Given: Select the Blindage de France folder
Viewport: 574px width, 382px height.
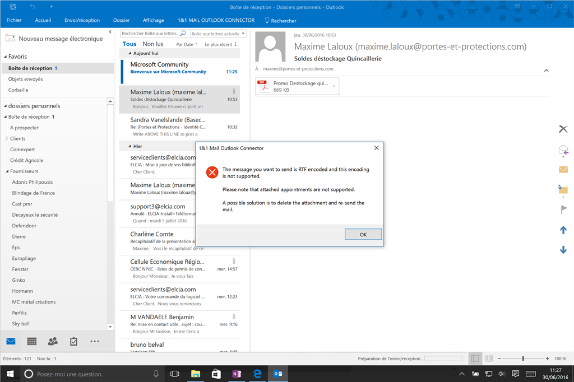Looking at the screenshot, I should click(33, 193).
